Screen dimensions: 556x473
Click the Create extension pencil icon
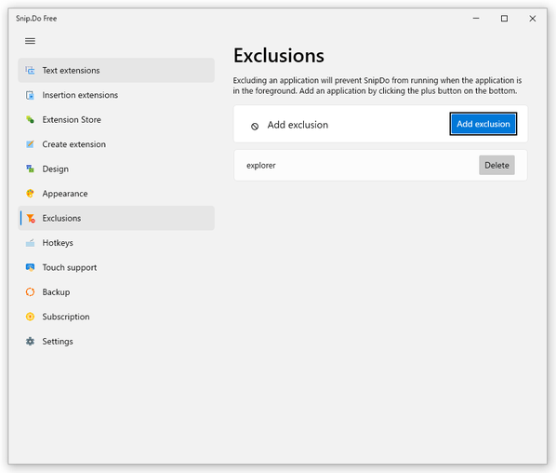[30, 144]
